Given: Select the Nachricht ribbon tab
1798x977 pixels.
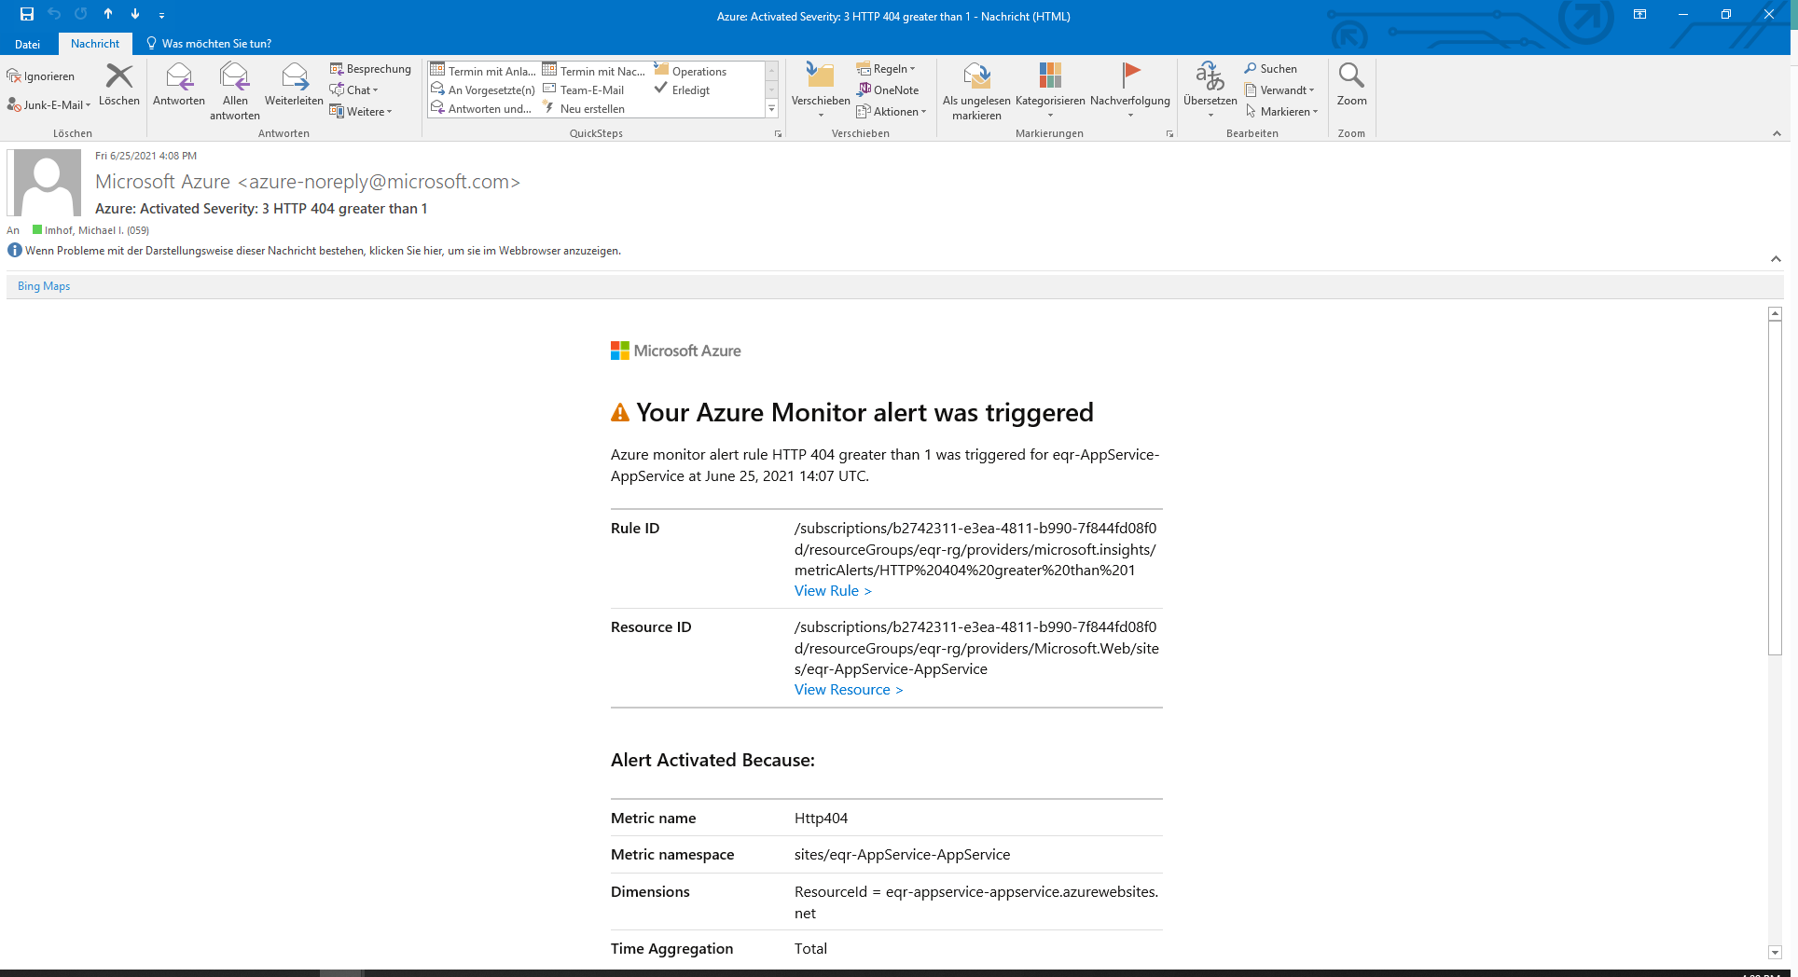Looking at the screenshot, I should pos(95,44).
